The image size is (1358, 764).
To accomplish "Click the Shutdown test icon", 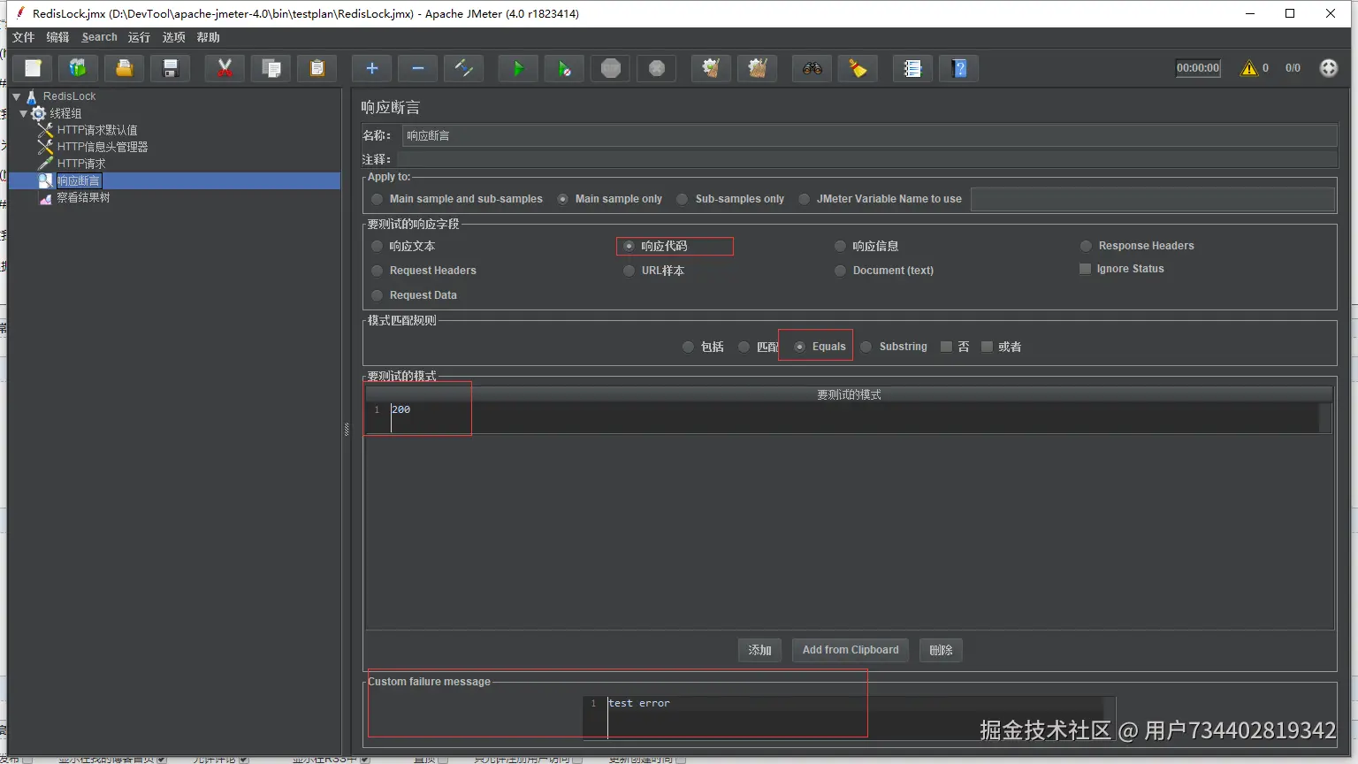I will pos(656,68).
